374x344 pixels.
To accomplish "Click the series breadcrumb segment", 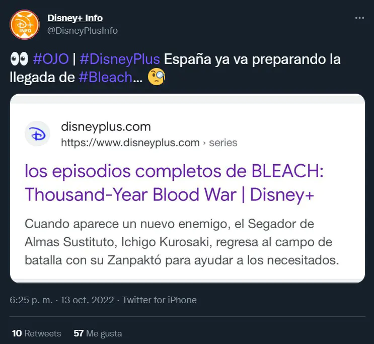I will pos(223,143).
